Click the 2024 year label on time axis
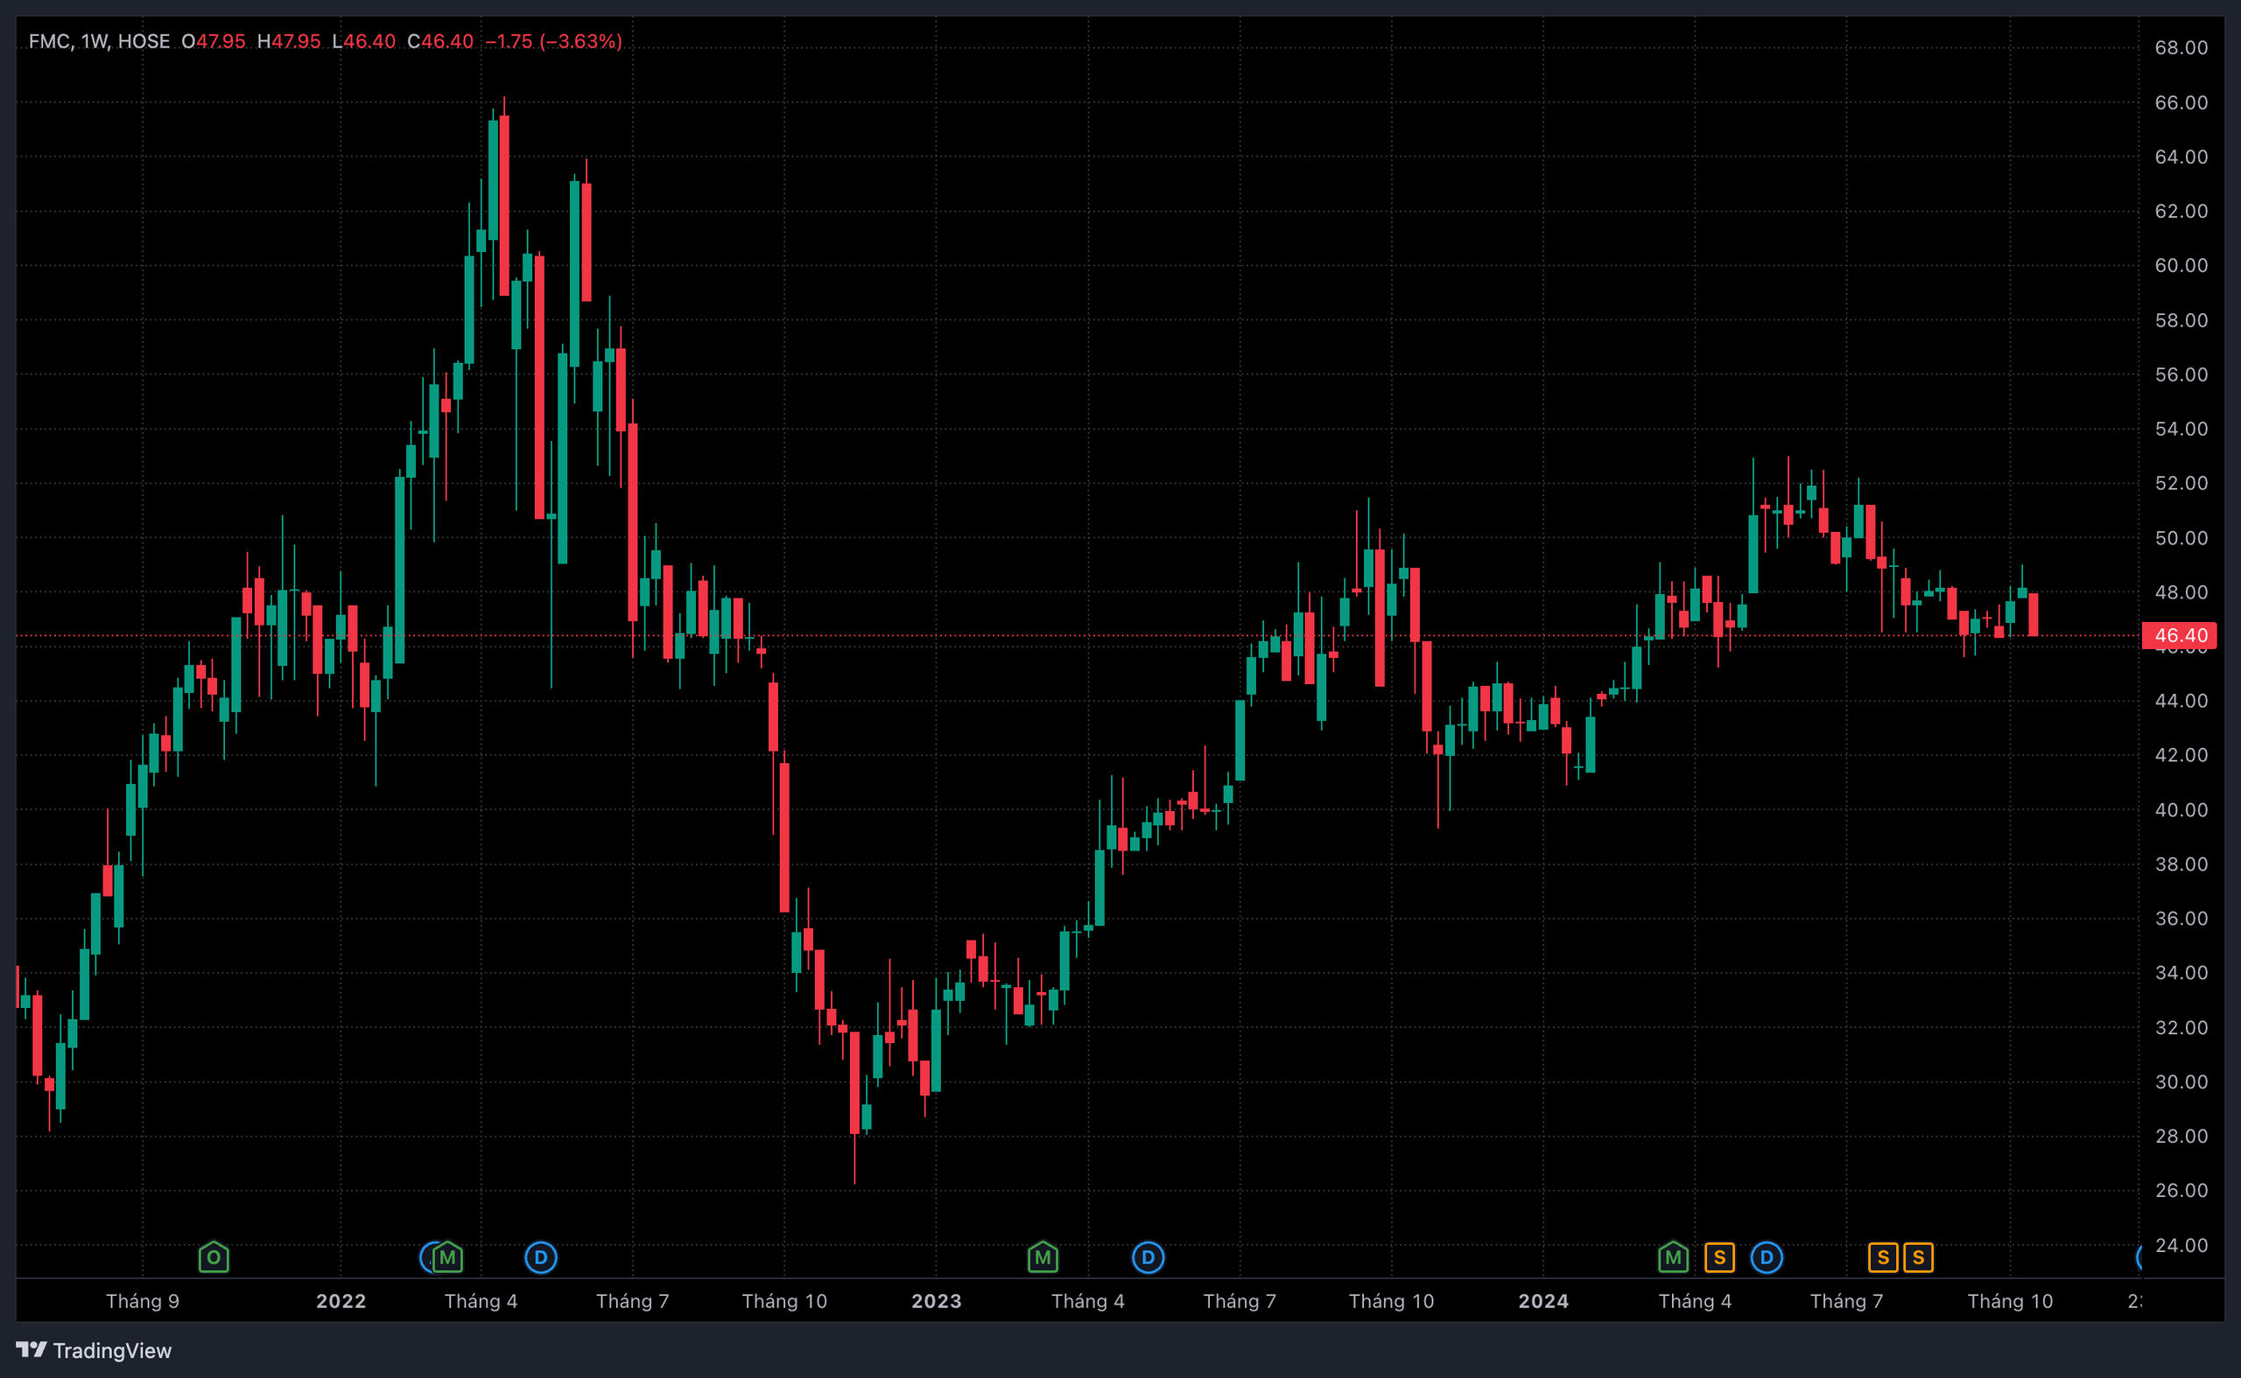2241x1378 pixels. point(1543,1300)
